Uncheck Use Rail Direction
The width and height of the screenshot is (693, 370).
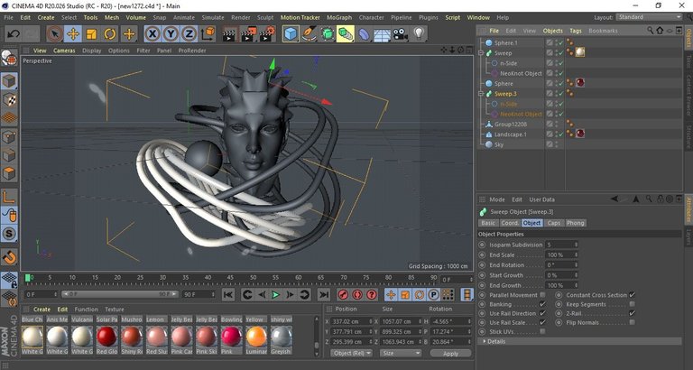[542, 313]
